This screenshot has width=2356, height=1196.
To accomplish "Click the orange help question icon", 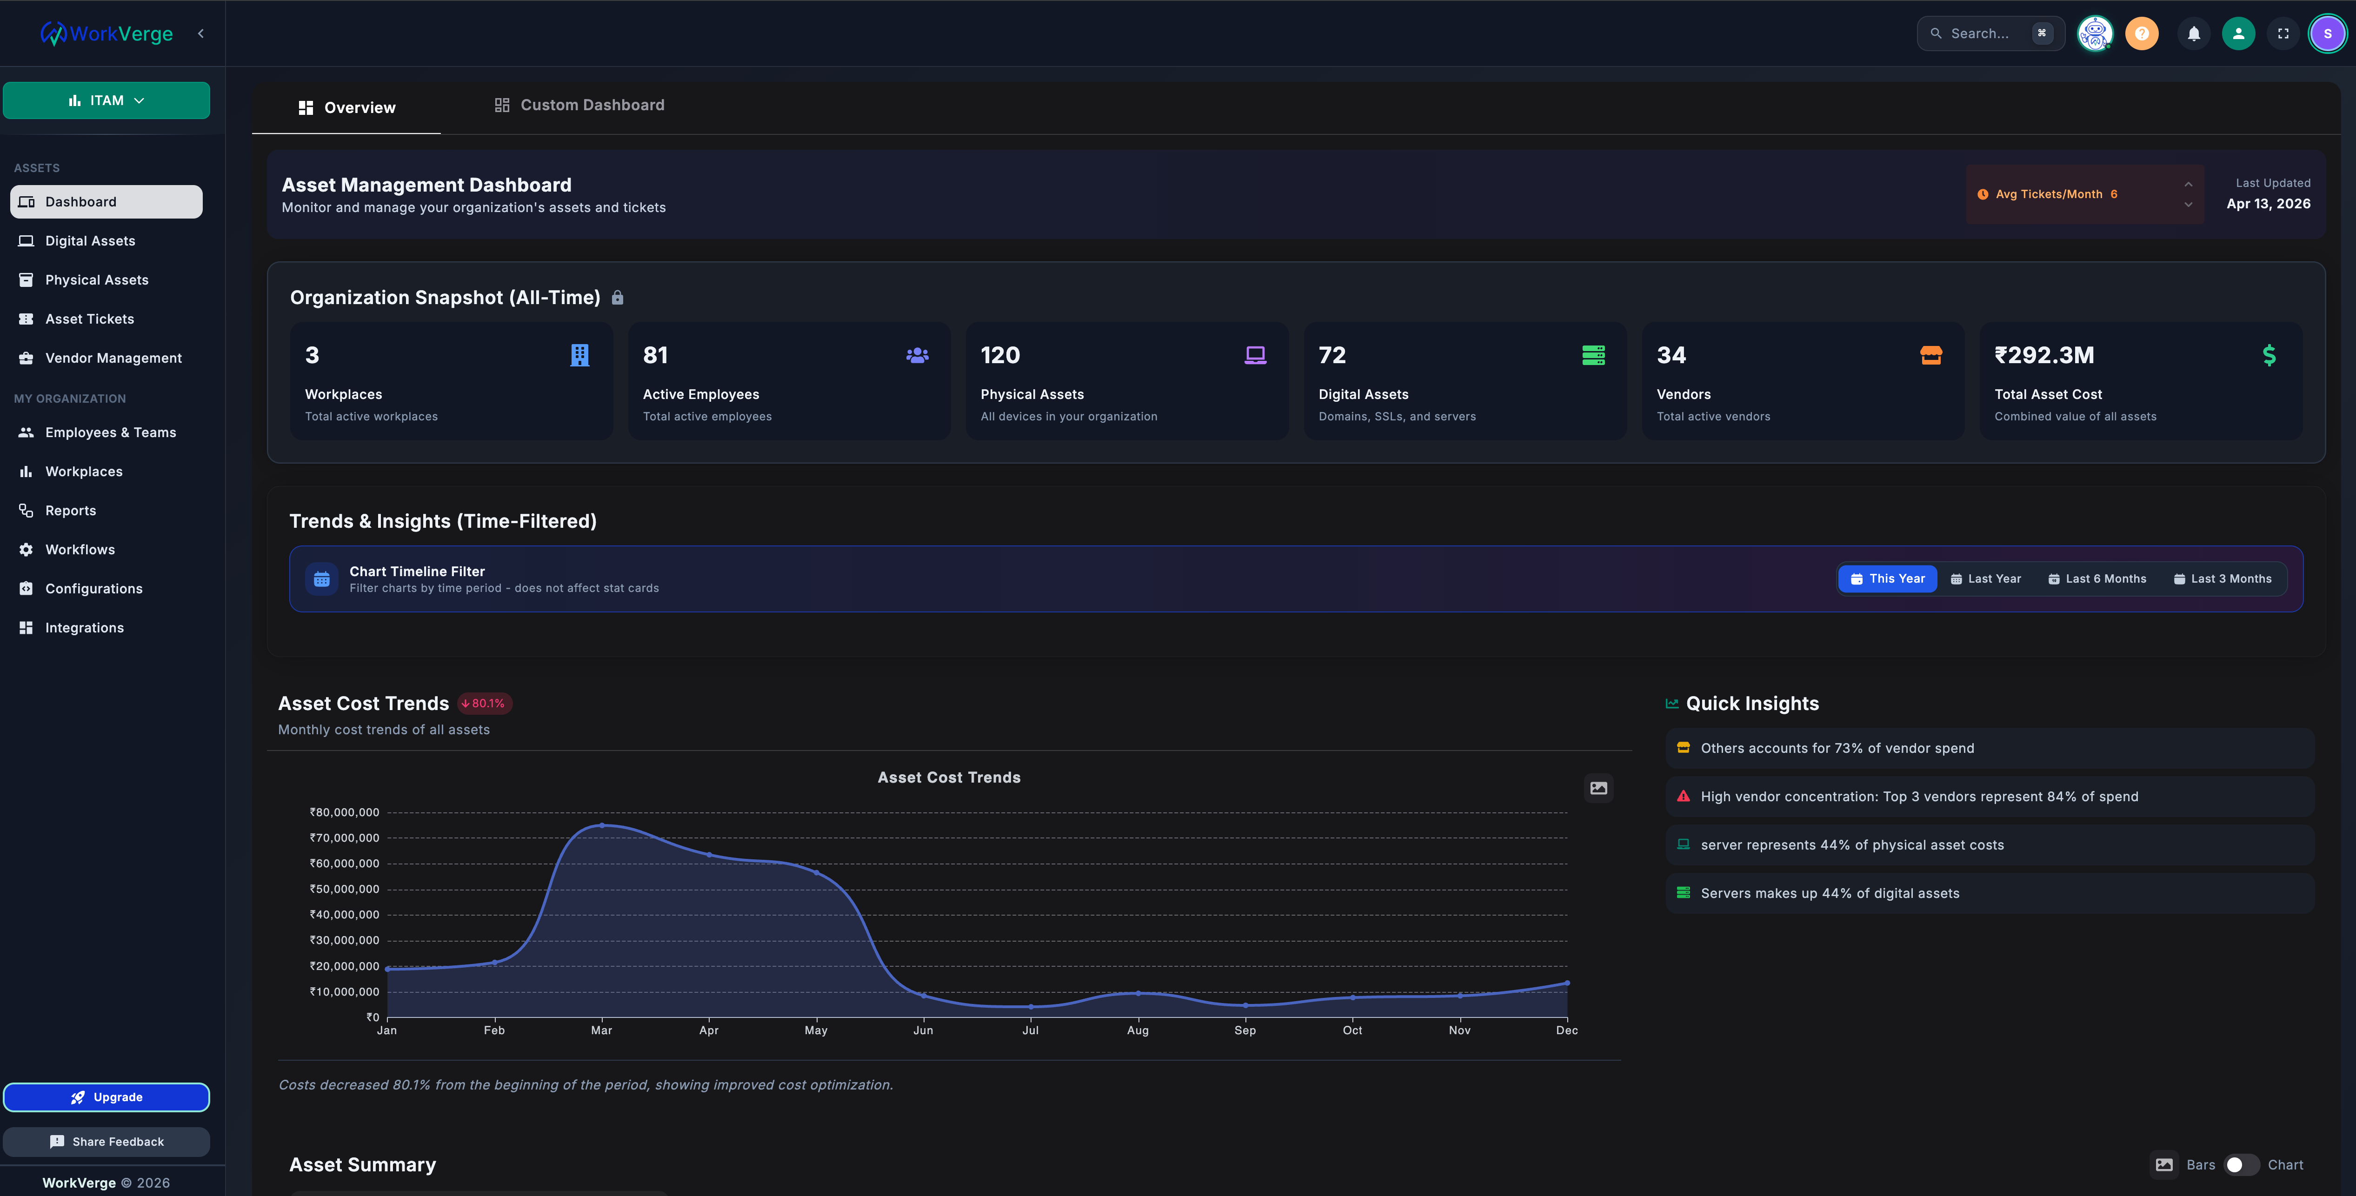I will [2141, 33].
